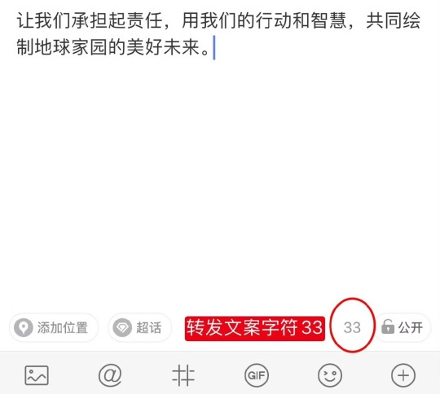Open the GIF picker
440x394 pixels.
(x=257, y=375)
